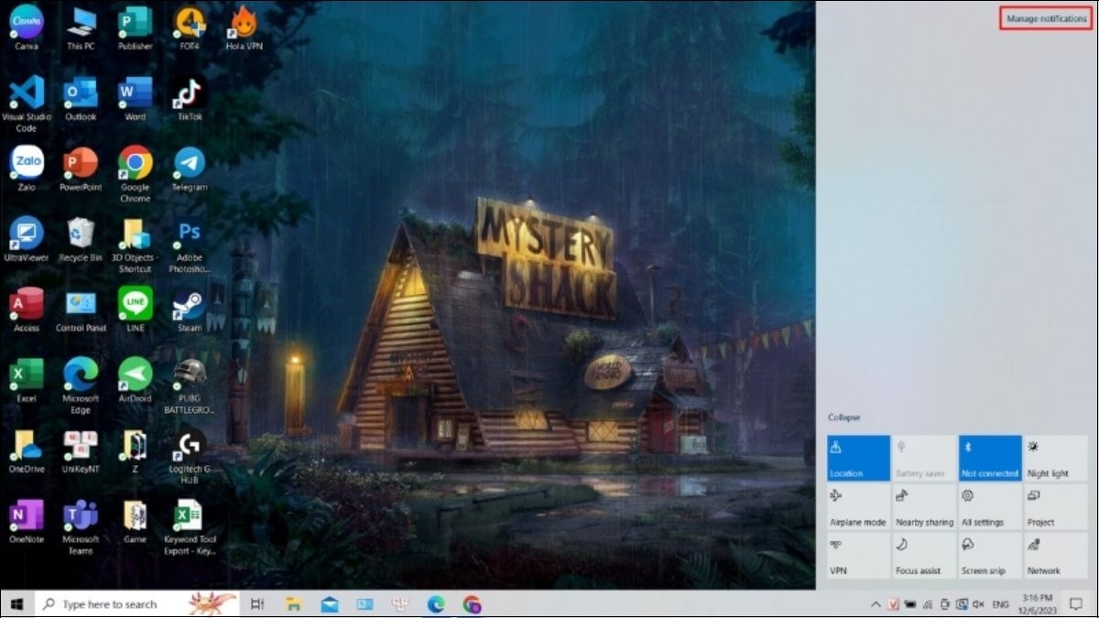Viewport: 1099px width, 618px height.
Task: Select the Access desktop shortcut
Action: [x=26, y=309]
